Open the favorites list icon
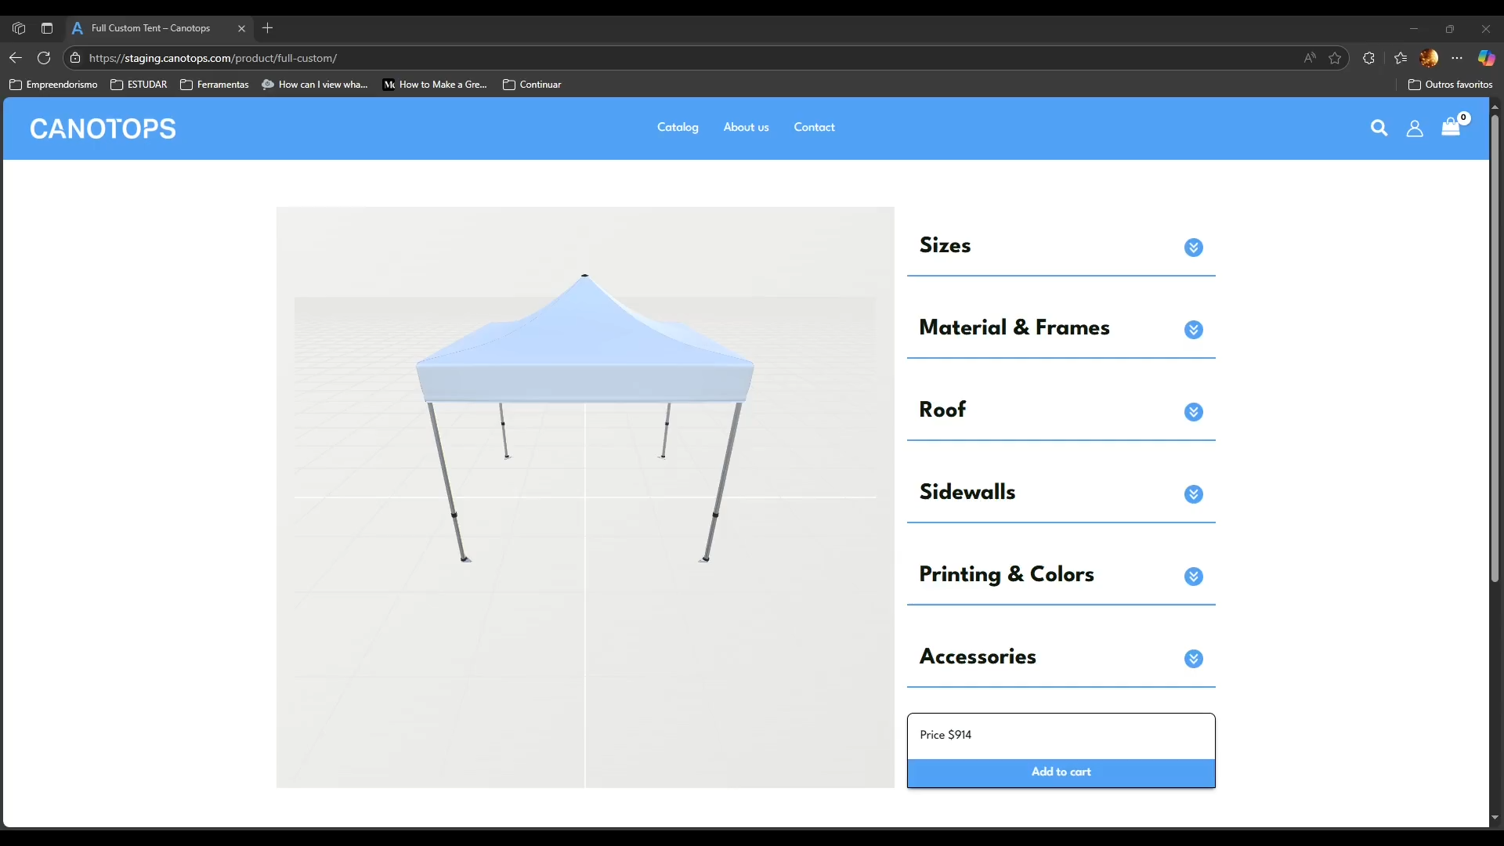Viewport: 1504px width, 846px height. (x=1401, y=58)
